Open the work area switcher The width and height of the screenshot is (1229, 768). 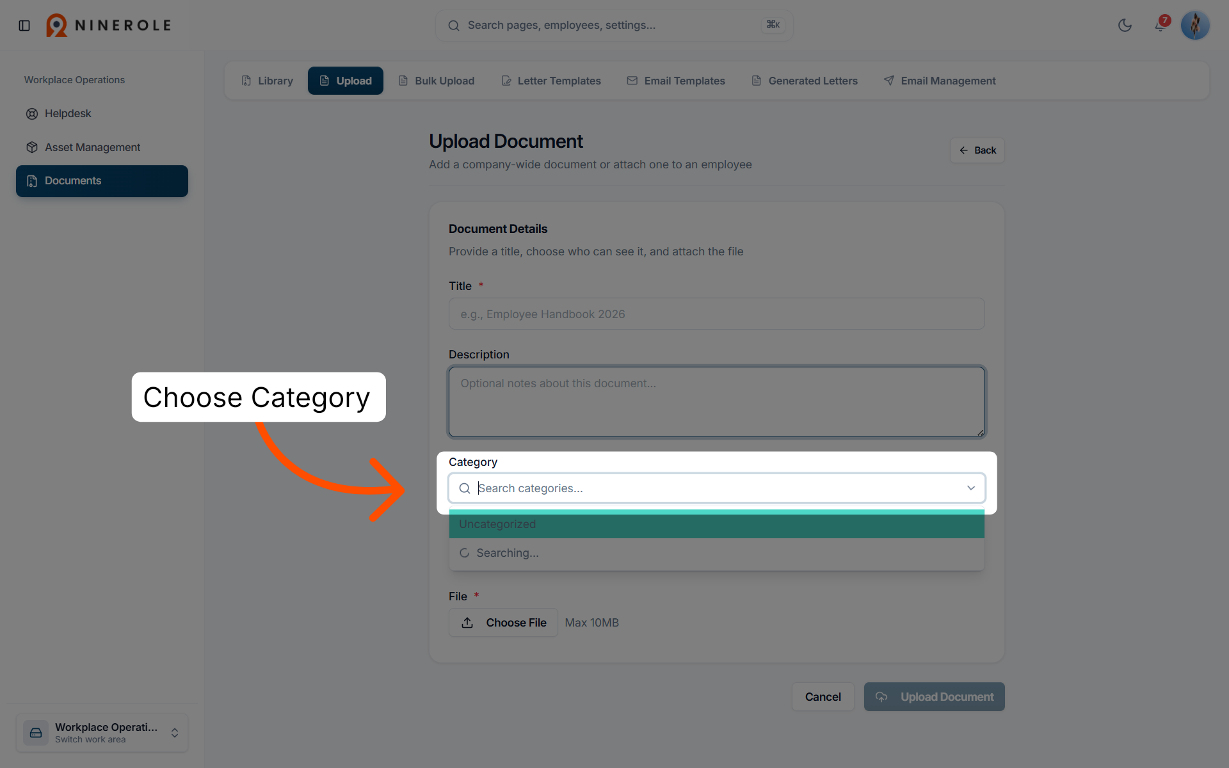tap(102, 733)
